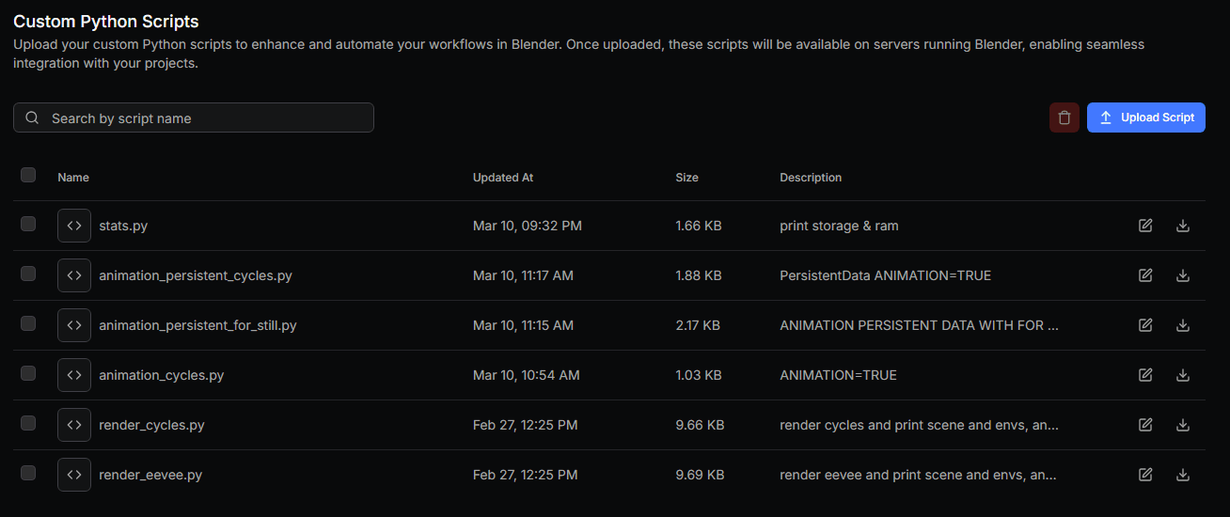Click code icon next to render_cycles.py
The height and width of the screenshot is (517, 1230).
[74, 425]
